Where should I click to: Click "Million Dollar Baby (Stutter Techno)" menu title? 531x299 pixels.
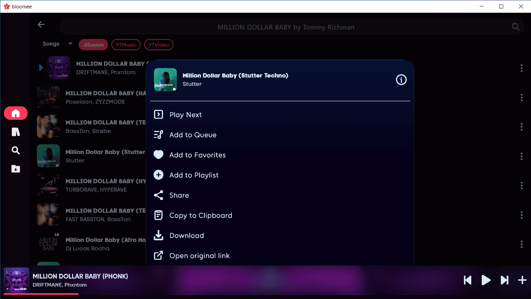[x=235, y=76]
